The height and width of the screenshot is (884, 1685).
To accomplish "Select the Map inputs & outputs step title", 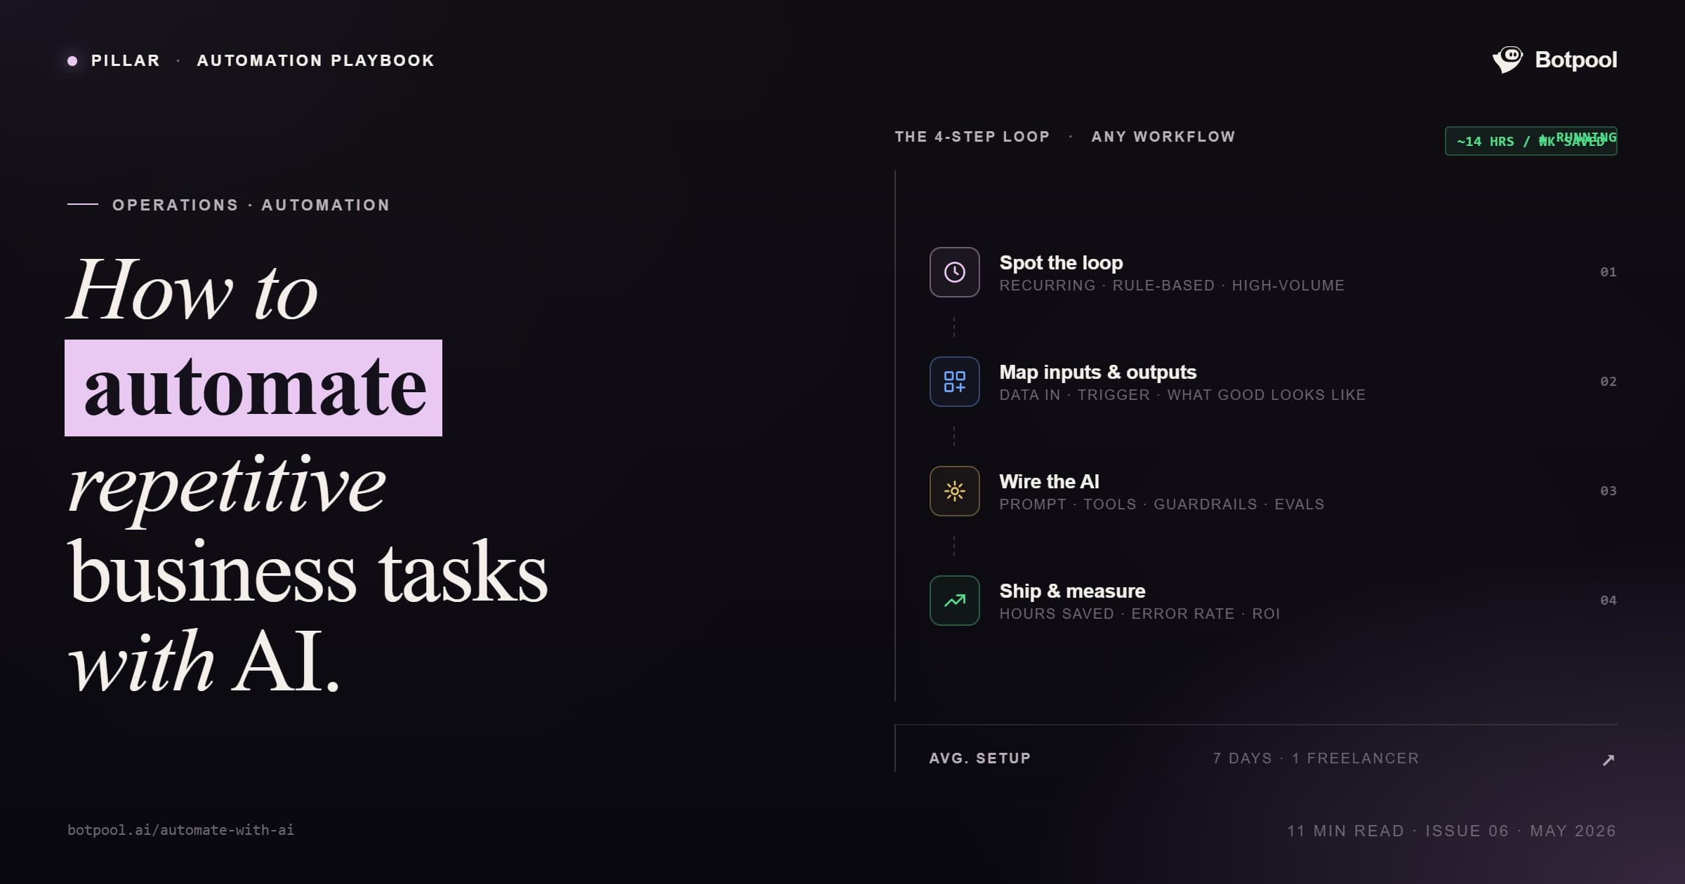I will [1097, 372].
